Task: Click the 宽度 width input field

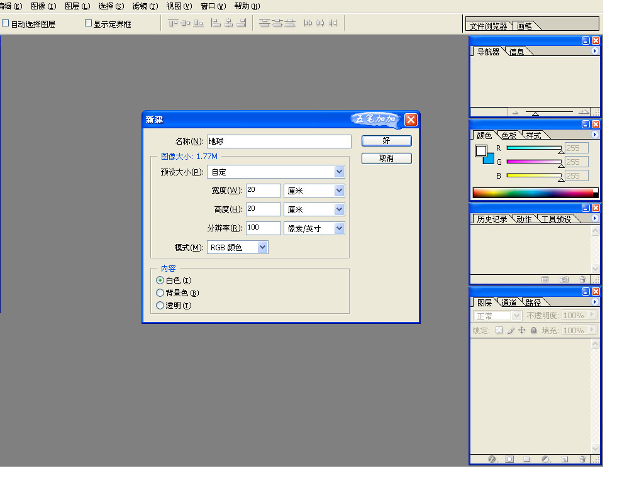Action: tap(264, 191)
